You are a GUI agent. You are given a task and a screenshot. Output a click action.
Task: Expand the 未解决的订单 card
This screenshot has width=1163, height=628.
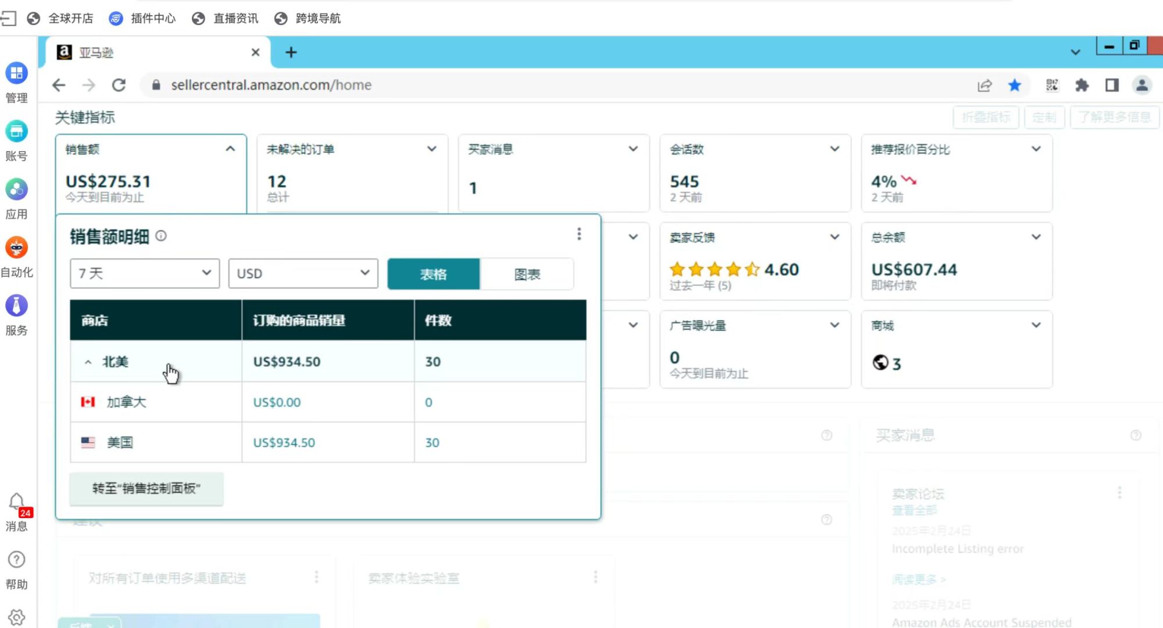431,149
